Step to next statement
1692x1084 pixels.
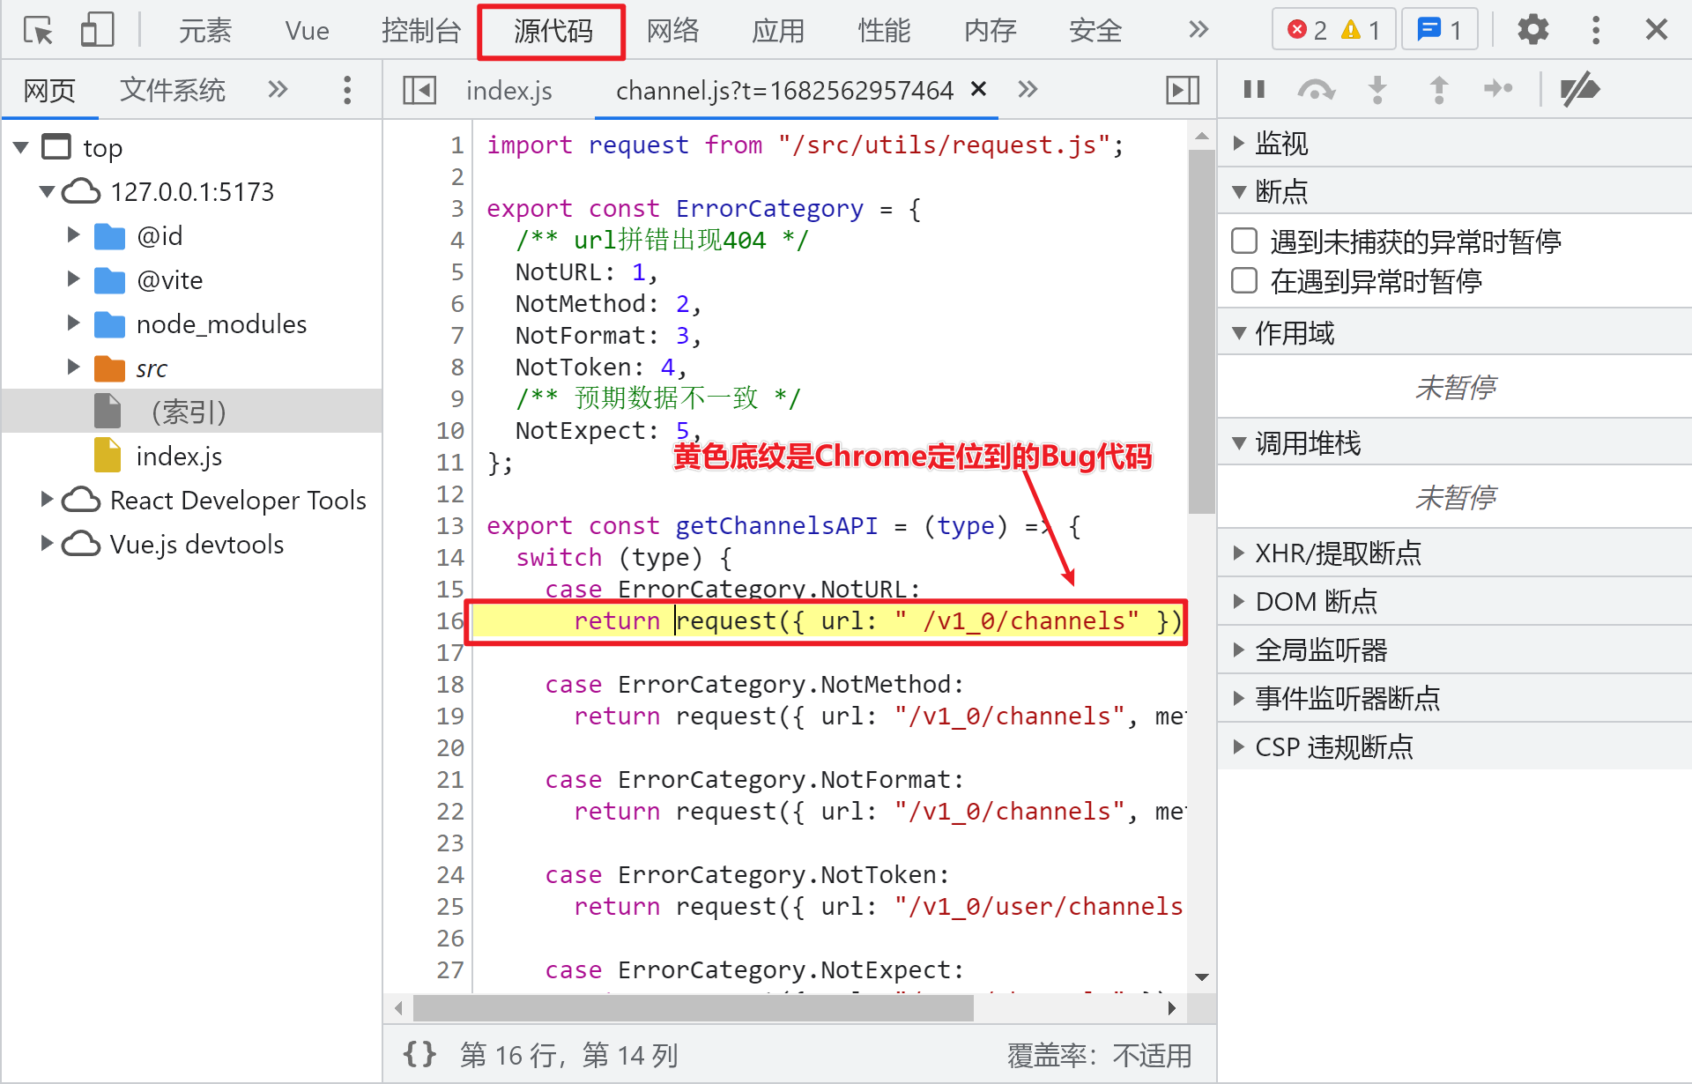[1498, 89]
